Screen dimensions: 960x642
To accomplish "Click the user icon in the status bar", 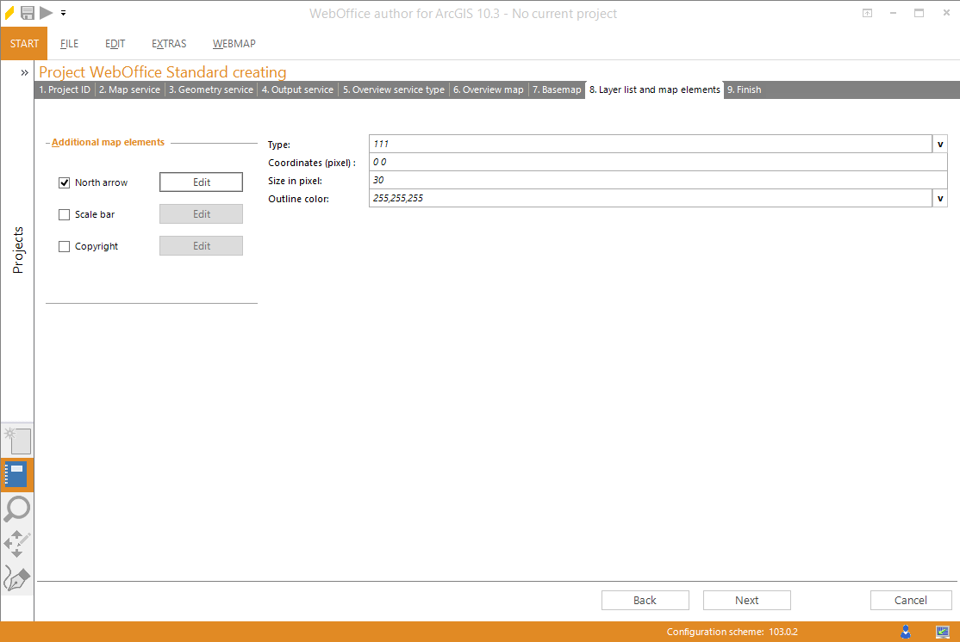I will (x=906, y=631).
